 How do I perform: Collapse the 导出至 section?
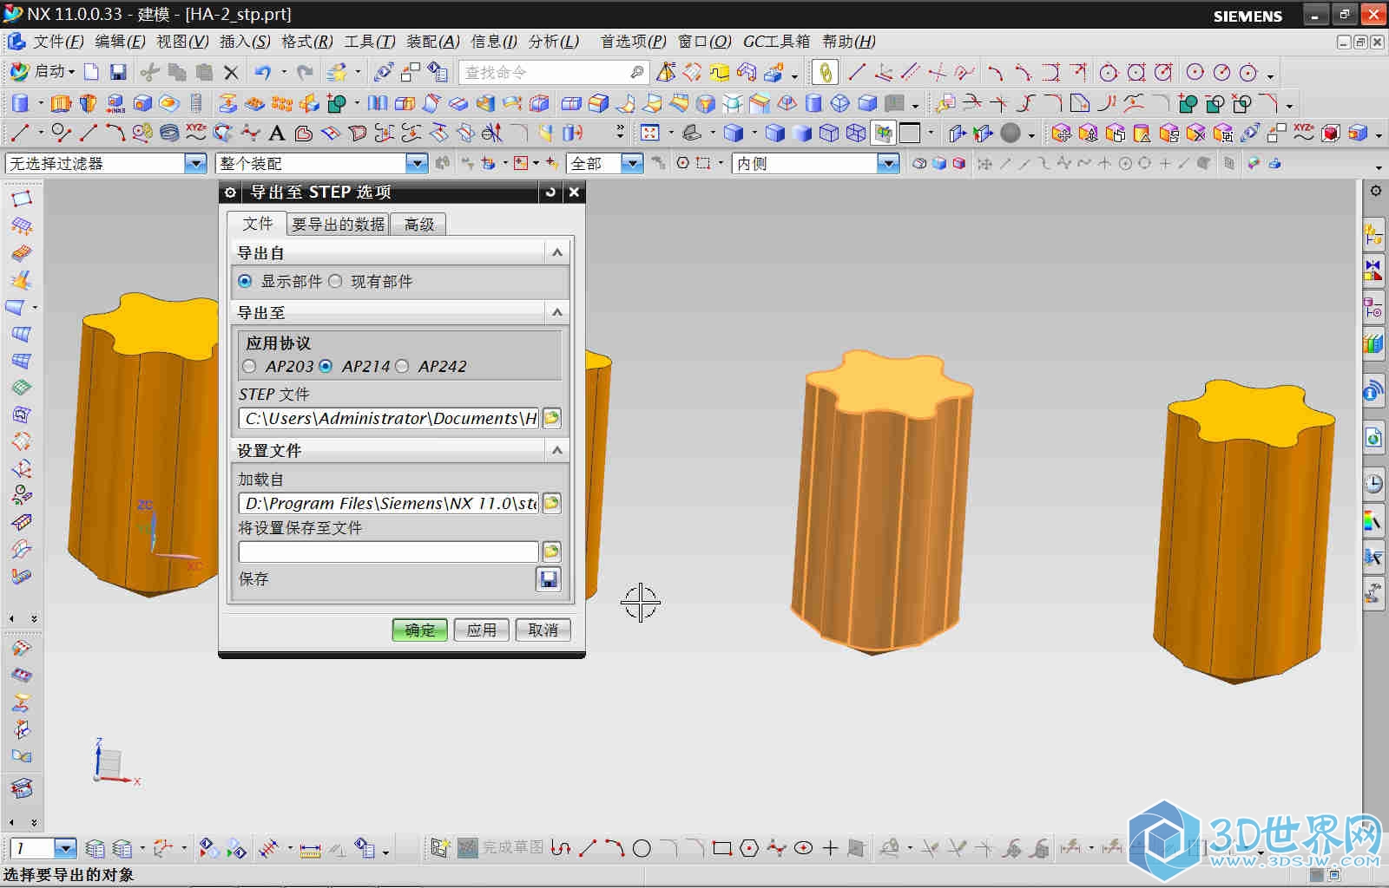pyautogui.click(x=557, y=312)
